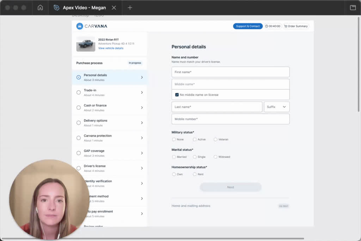Expand Delivery options chevron
361x241 pixels.
(x=142, y=123)
